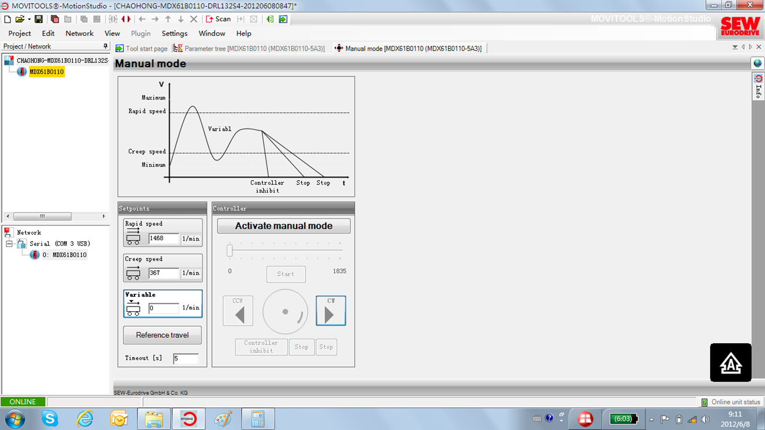765x430 pixels.
Task: Open the Network menu
Action: coord(79,34)
